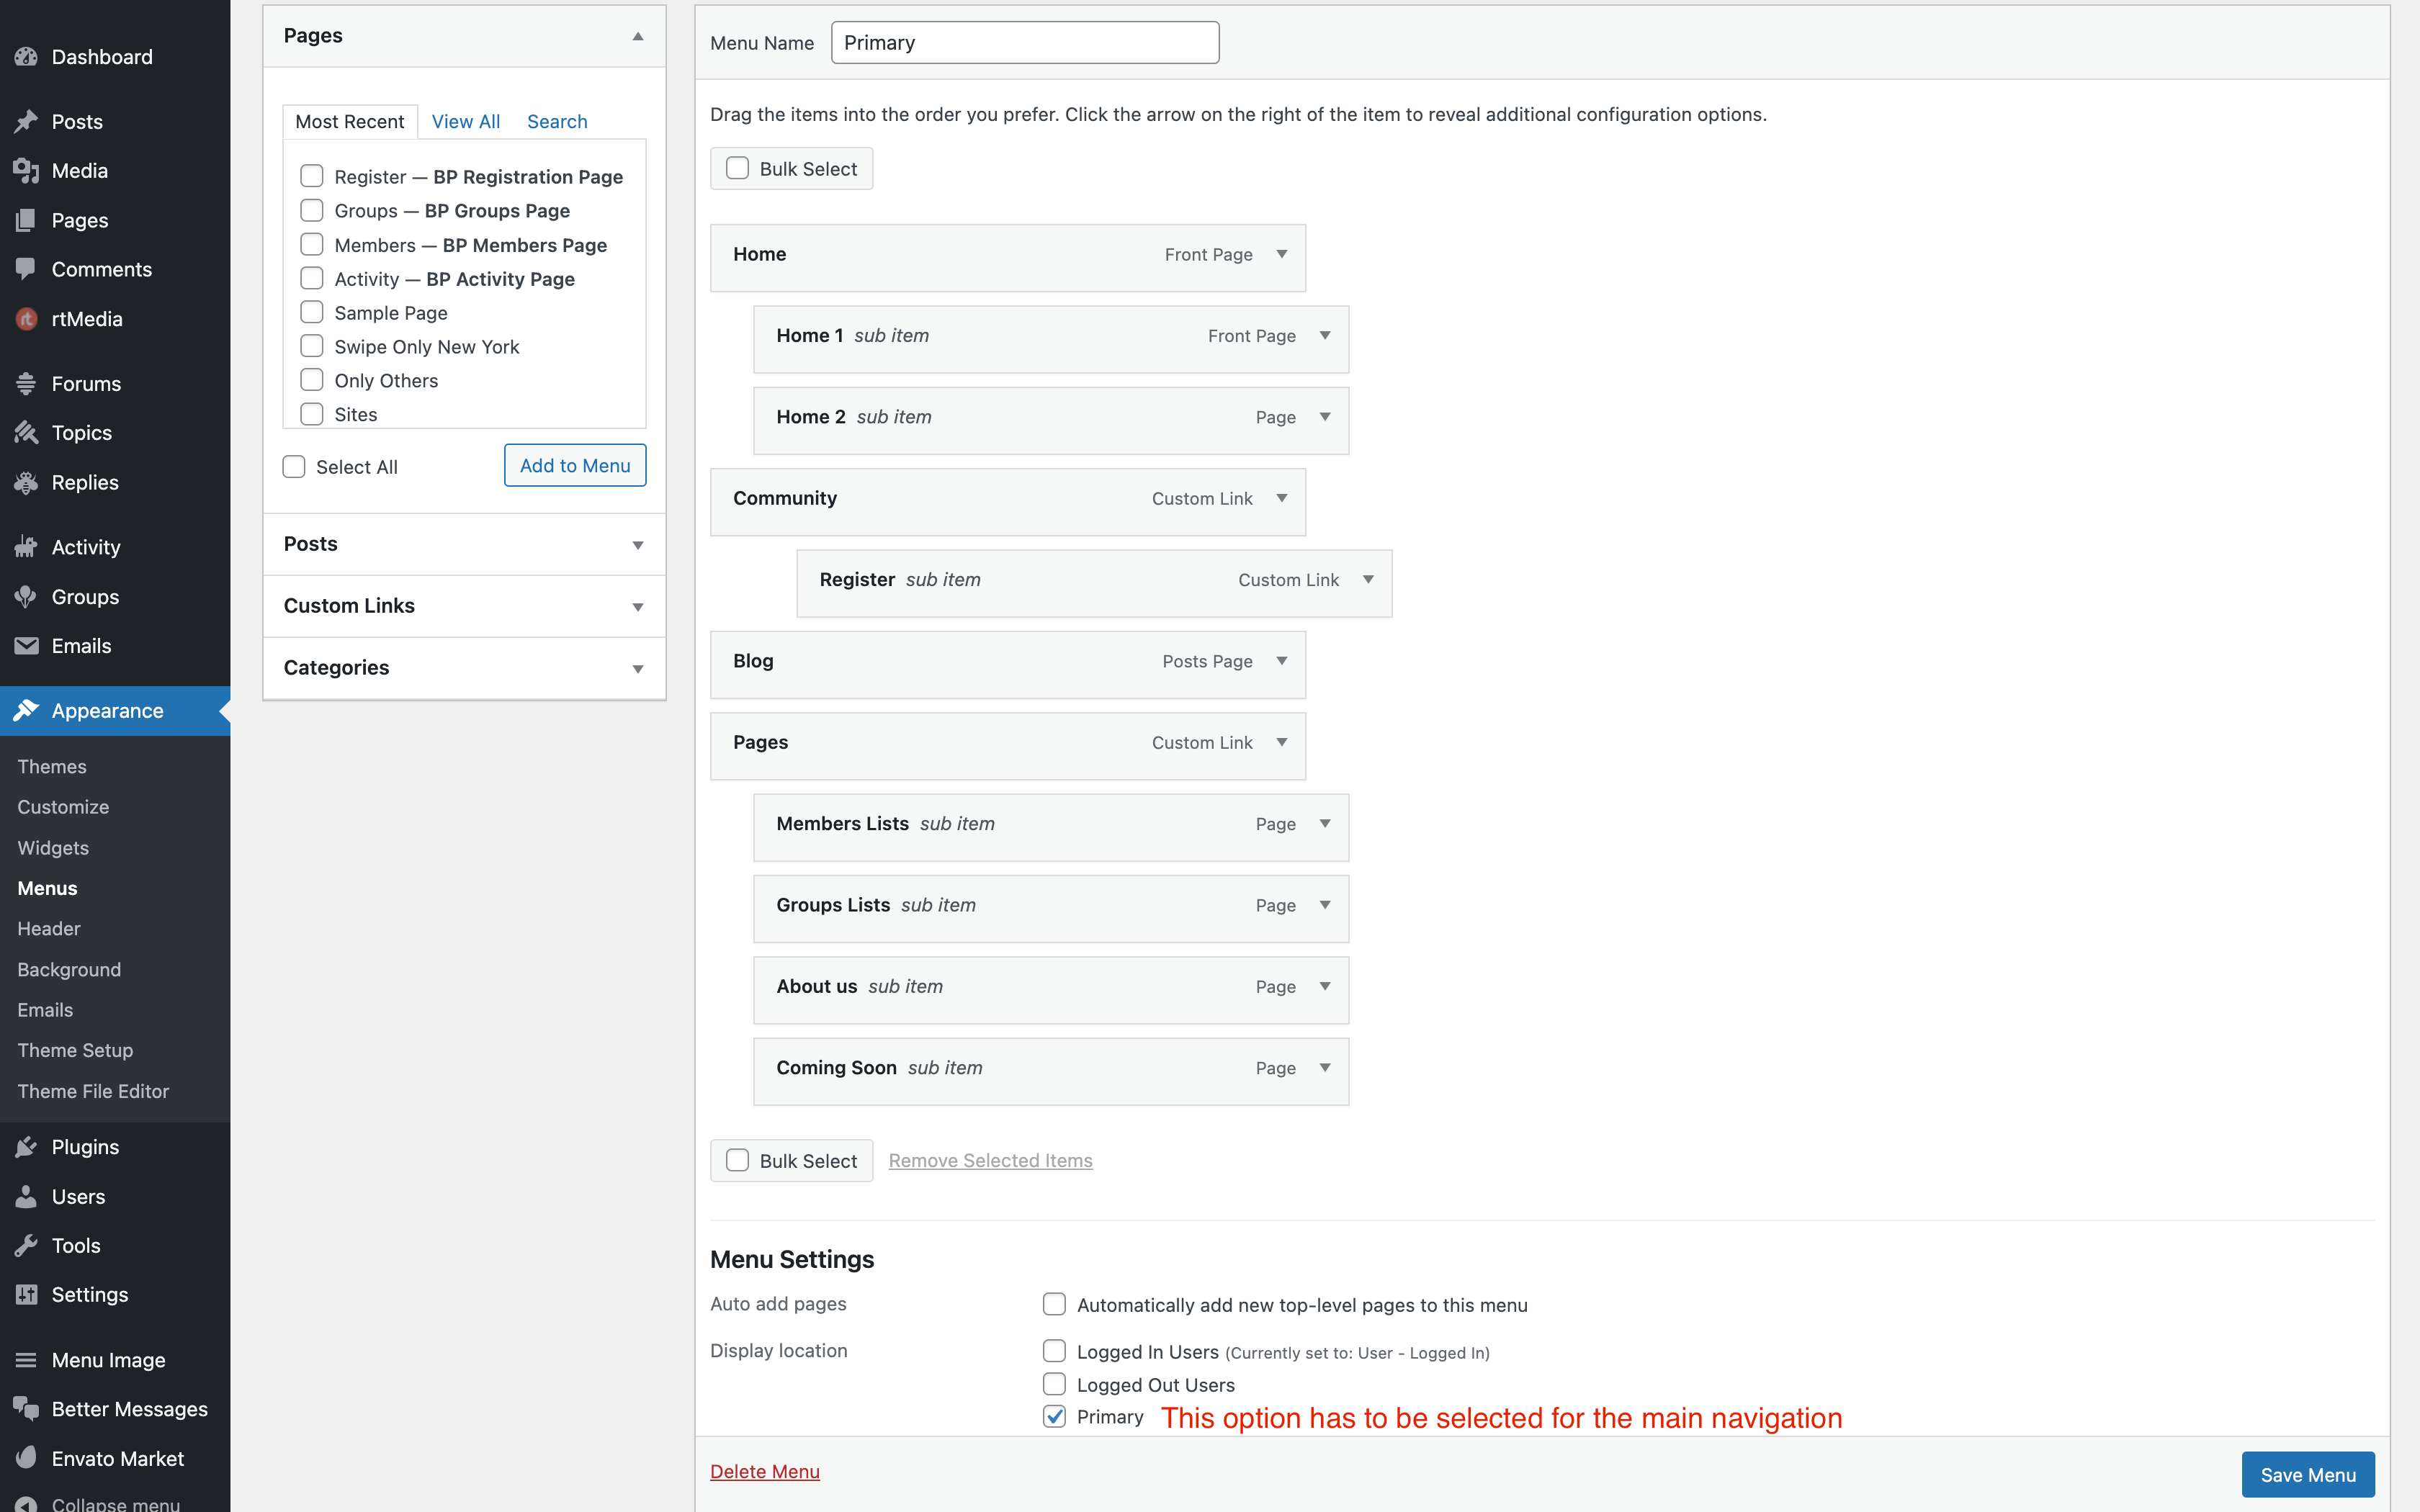Viewport: 2420px width, 1512px height.
Task: Open Background submenu item
Action: [69, 969]
